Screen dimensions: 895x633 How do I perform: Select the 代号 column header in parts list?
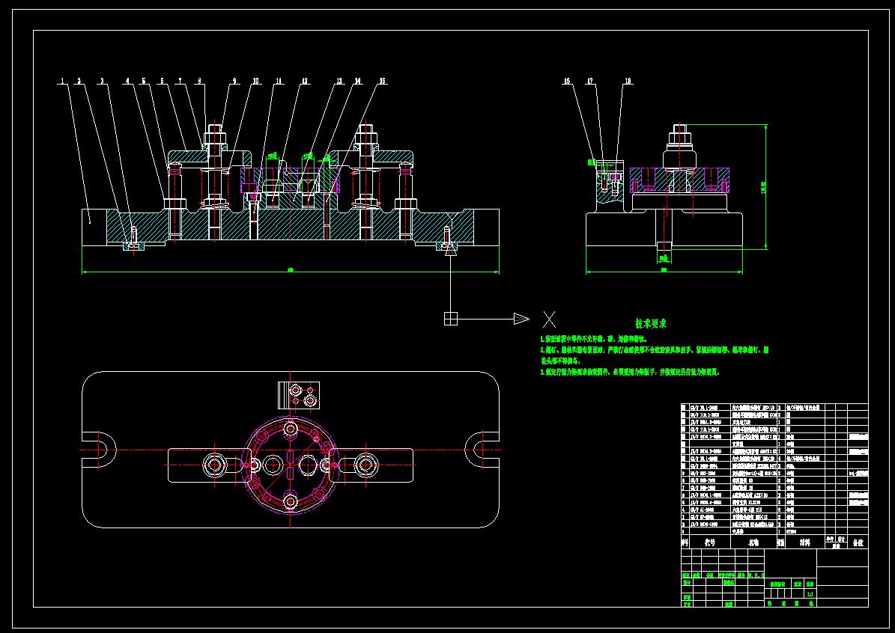click(709, 543)
